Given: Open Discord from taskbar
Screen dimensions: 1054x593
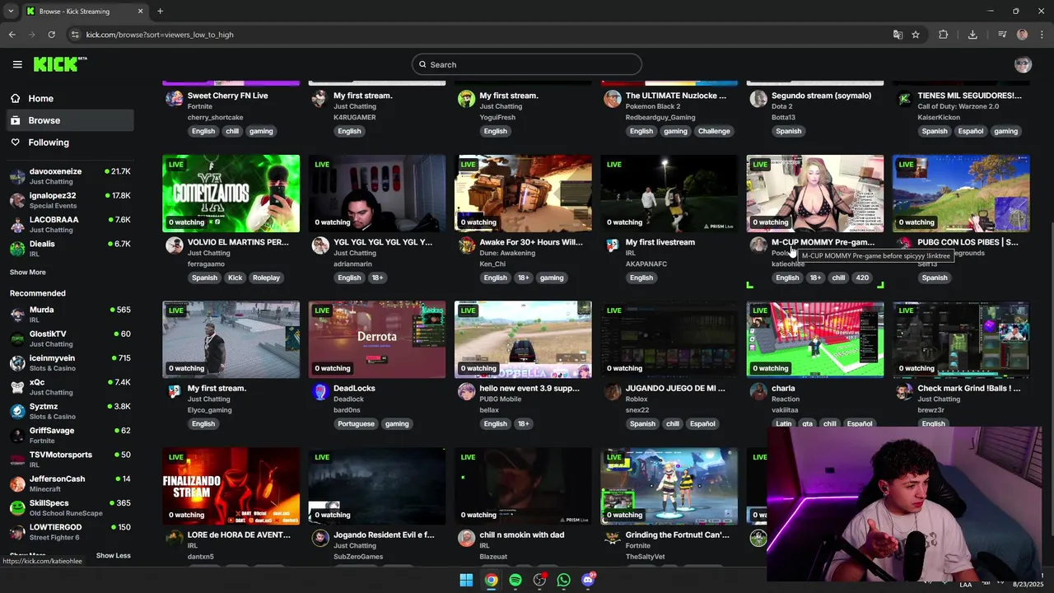Looking at the screenshot, I should coord(588,580).
